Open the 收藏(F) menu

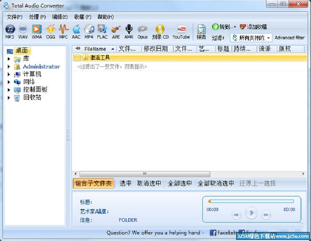[x=83, y=17]
